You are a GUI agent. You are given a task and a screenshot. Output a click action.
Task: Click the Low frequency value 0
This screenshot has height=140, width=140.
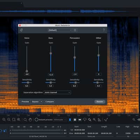(x=117, y=133)
